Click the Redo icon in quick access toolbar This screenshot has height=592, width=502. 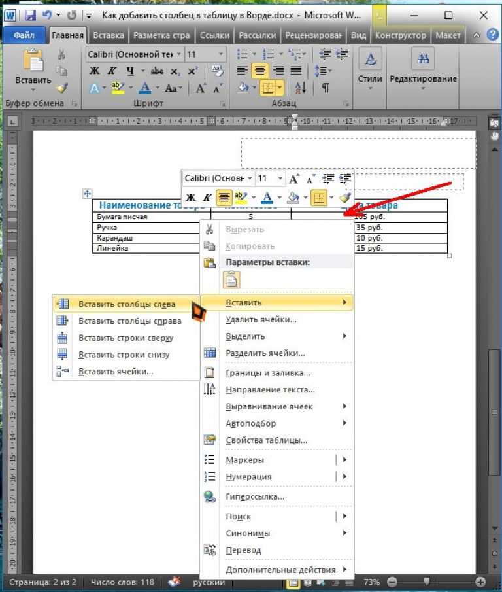71,16
